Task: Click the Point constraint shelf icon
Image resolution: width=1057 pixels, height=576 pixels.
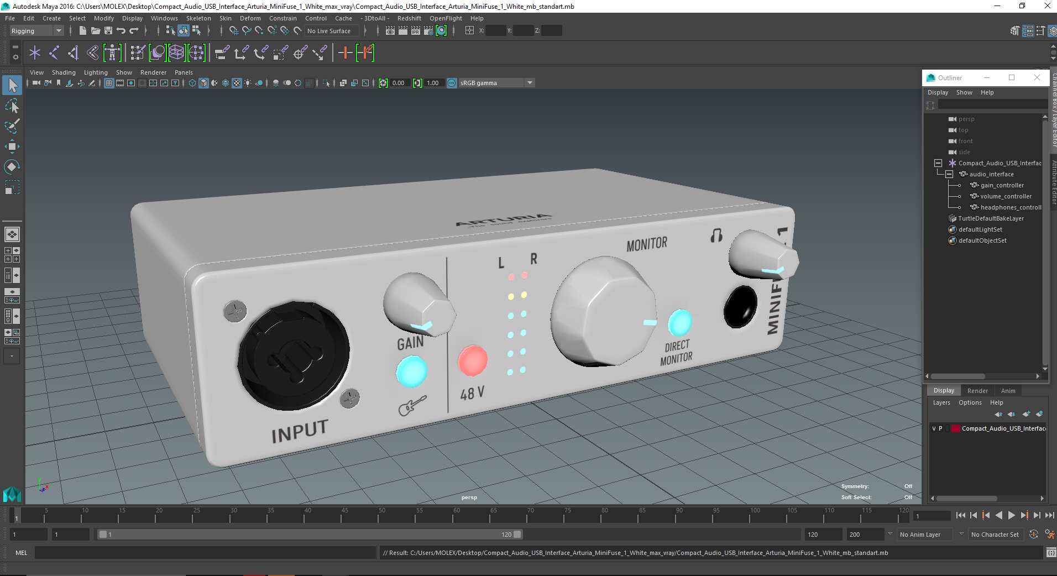Action: [241, 53]
